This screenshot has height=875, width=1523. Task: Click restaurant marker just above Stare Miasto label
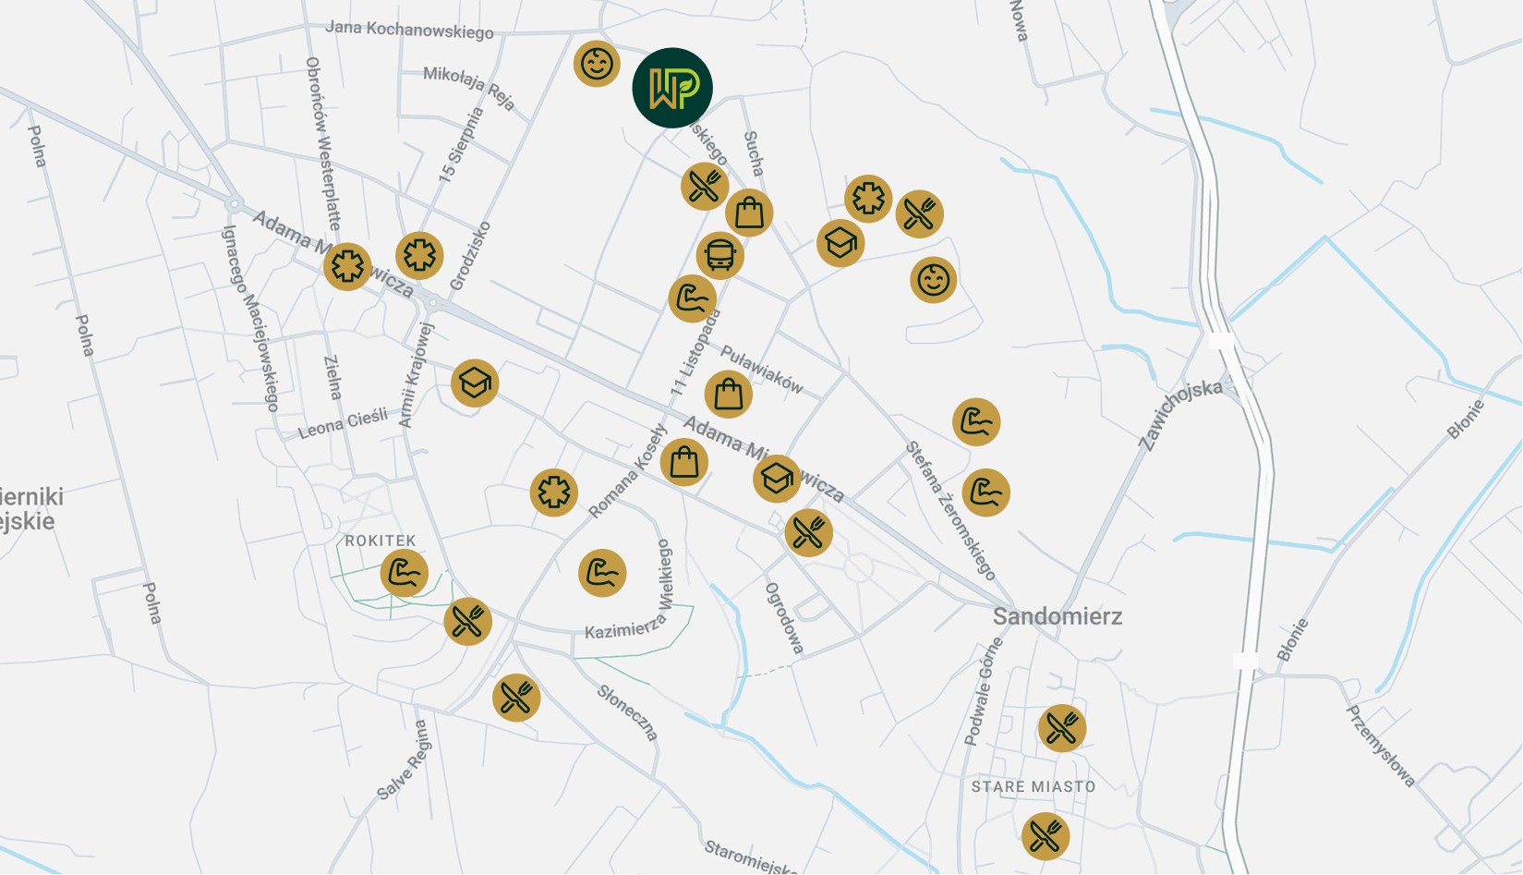coord(1062,728)
